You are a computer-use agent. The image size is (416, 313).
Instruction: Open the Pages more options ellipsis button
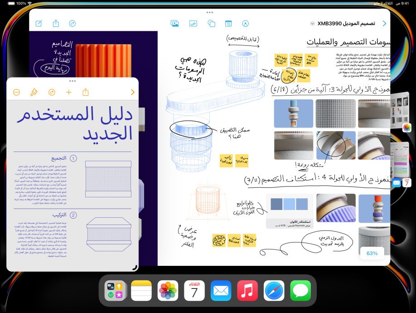pyautogui.click(x=17, y=92)
